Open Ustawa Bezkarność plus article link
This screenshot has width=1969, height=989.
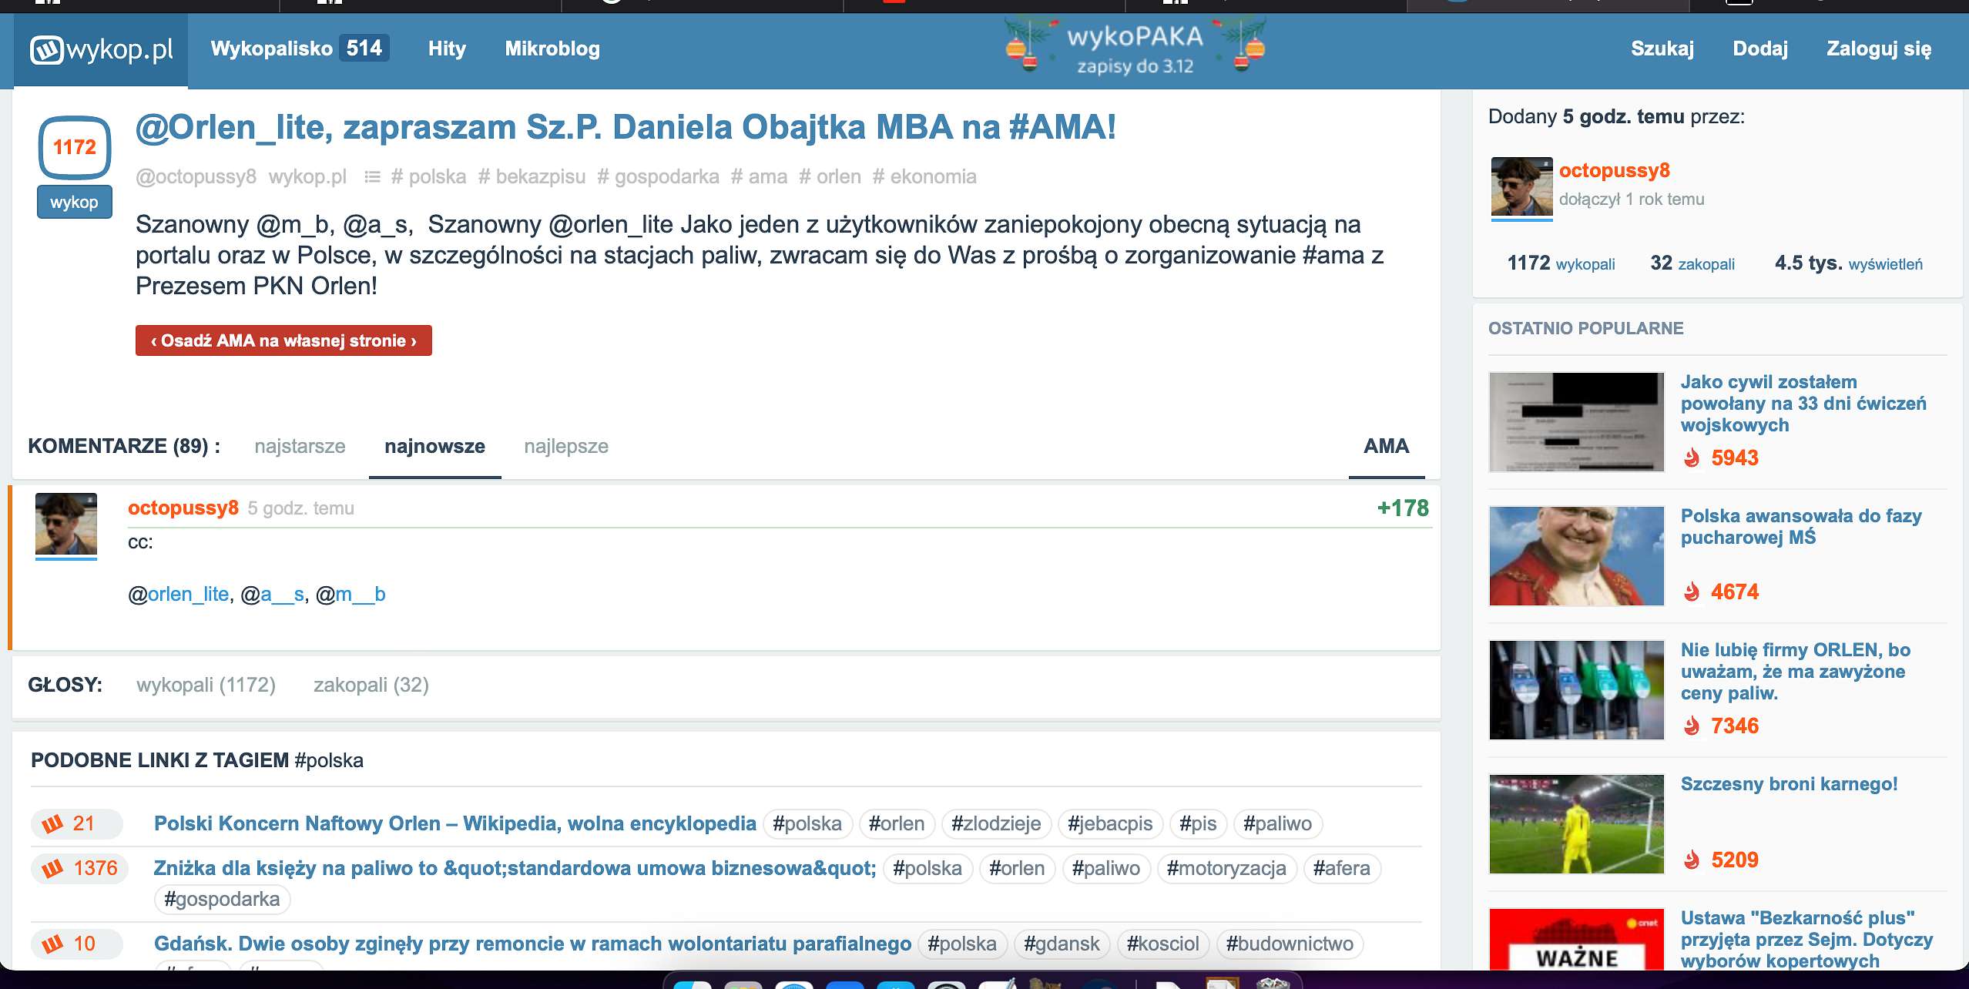tap(1806, 939)
